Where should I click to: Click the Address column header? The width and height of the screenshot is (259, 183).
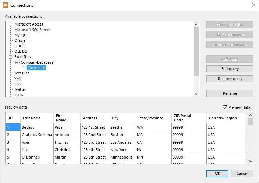pos(95,118)
